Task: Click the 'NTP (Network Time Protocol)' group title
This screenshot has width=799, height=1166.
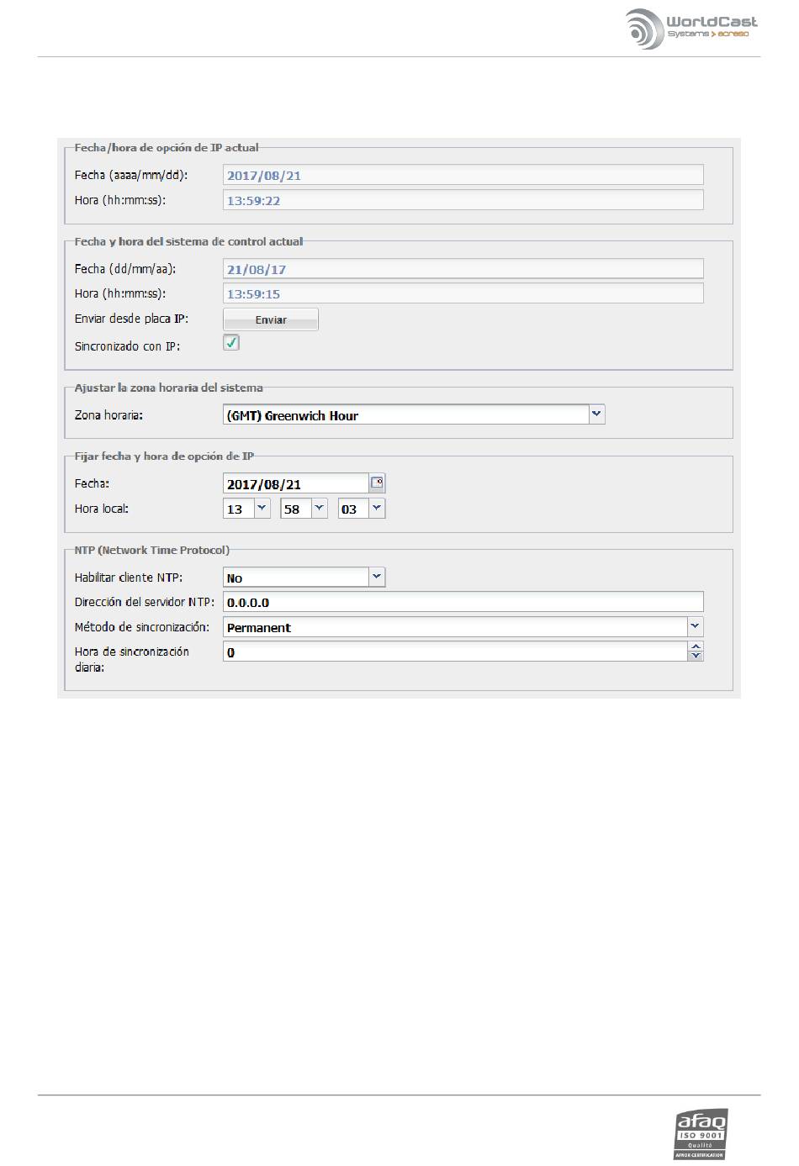Action: tap(152, 550)
